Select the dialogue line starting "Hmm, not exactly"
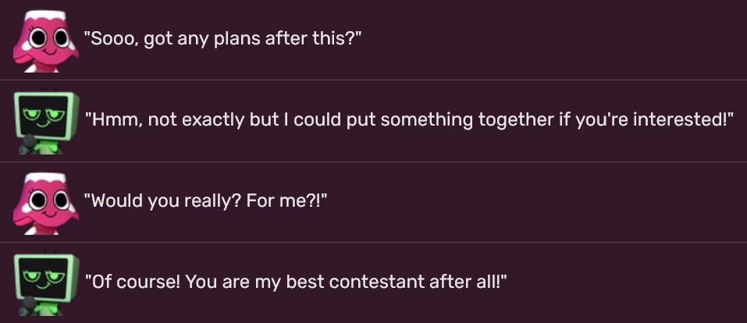Image resolution: width=747 pixels, height=323 pixels. [x=408, y=119]
